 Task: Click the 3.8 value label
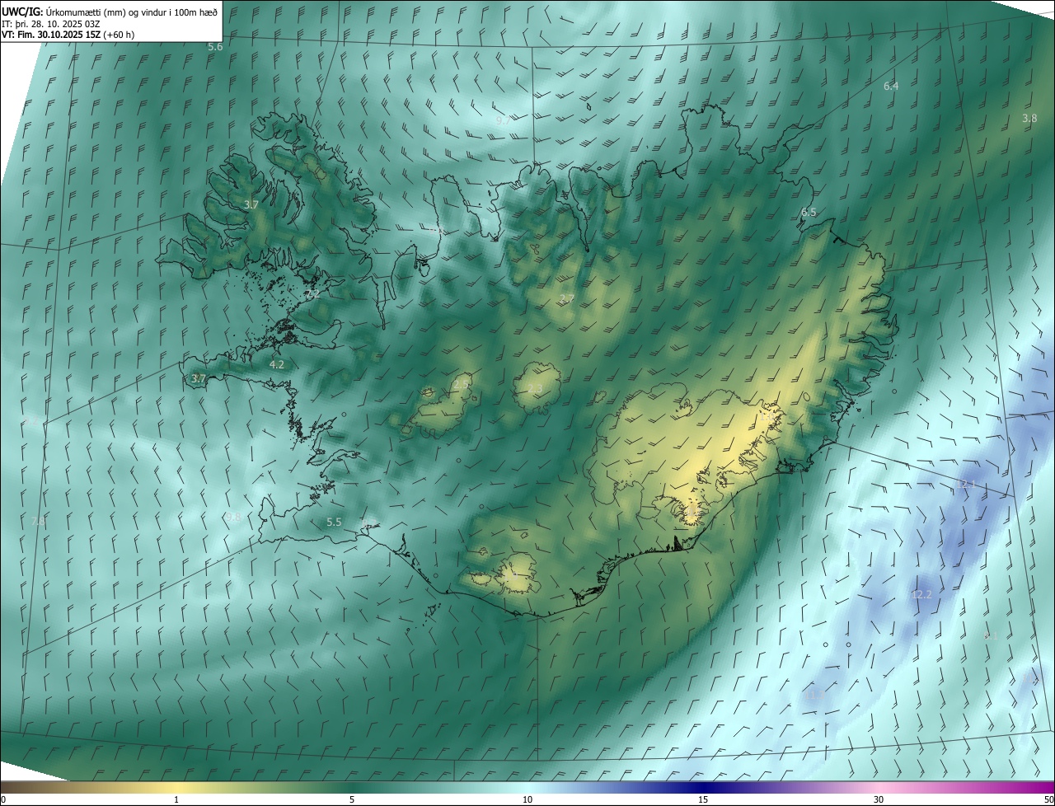(x=1029, y=119)
